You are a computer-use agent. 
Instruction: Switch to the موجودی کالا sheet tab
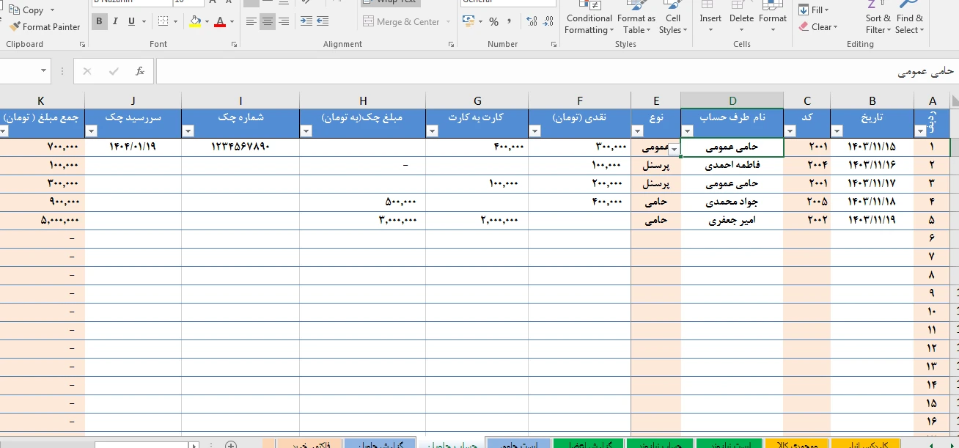click(795, 444)
